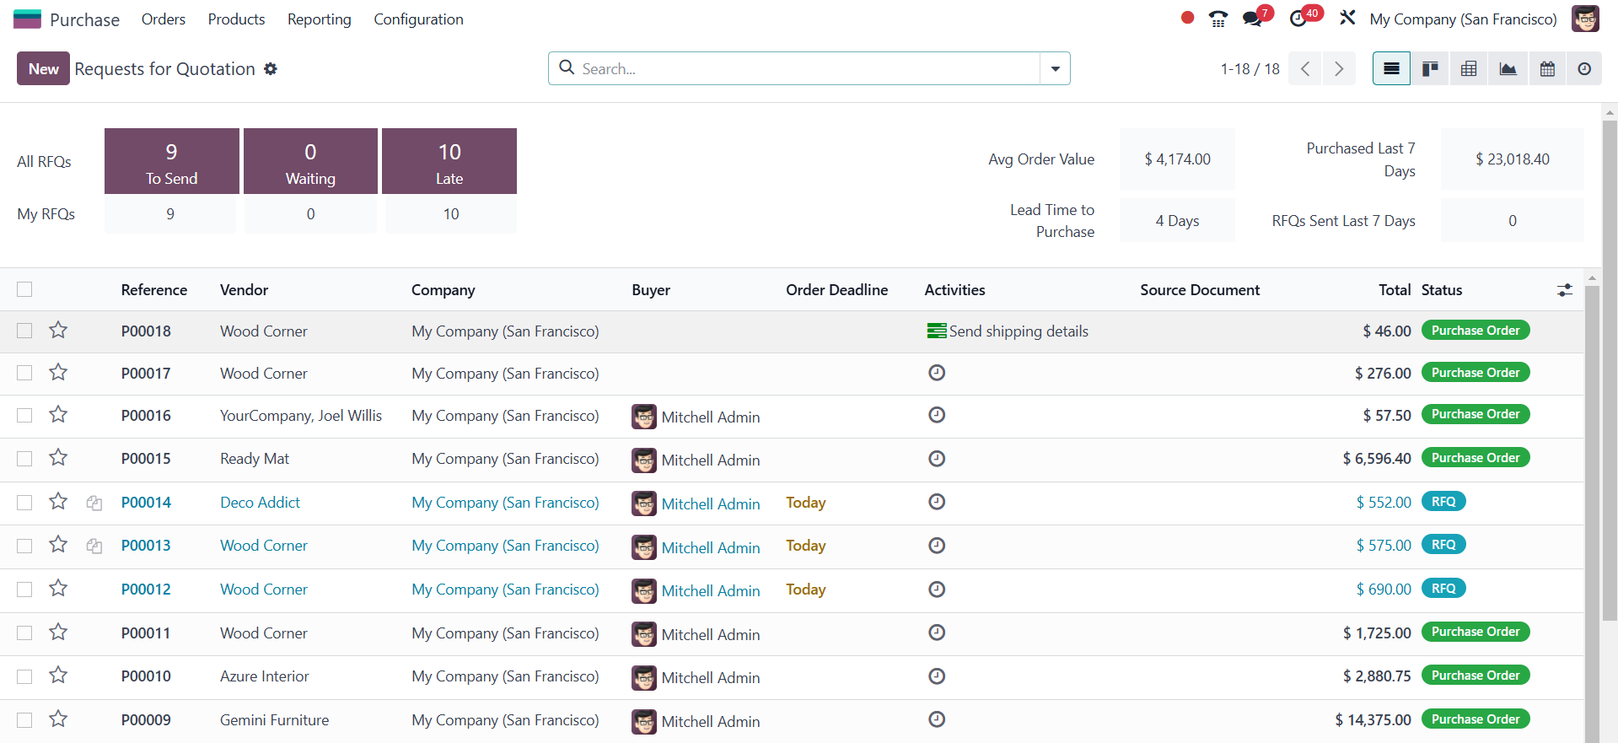
Task: Open the company switcher My Company (San Francisco)
Action: (x=1463, y=19)
